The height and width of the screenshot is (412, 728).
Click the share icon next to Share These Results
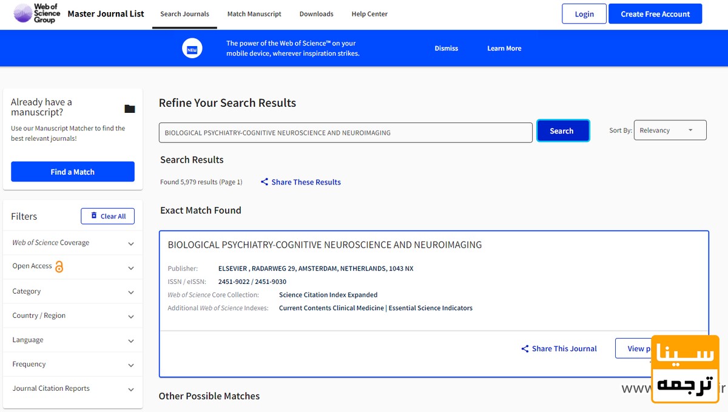point(265,182)
